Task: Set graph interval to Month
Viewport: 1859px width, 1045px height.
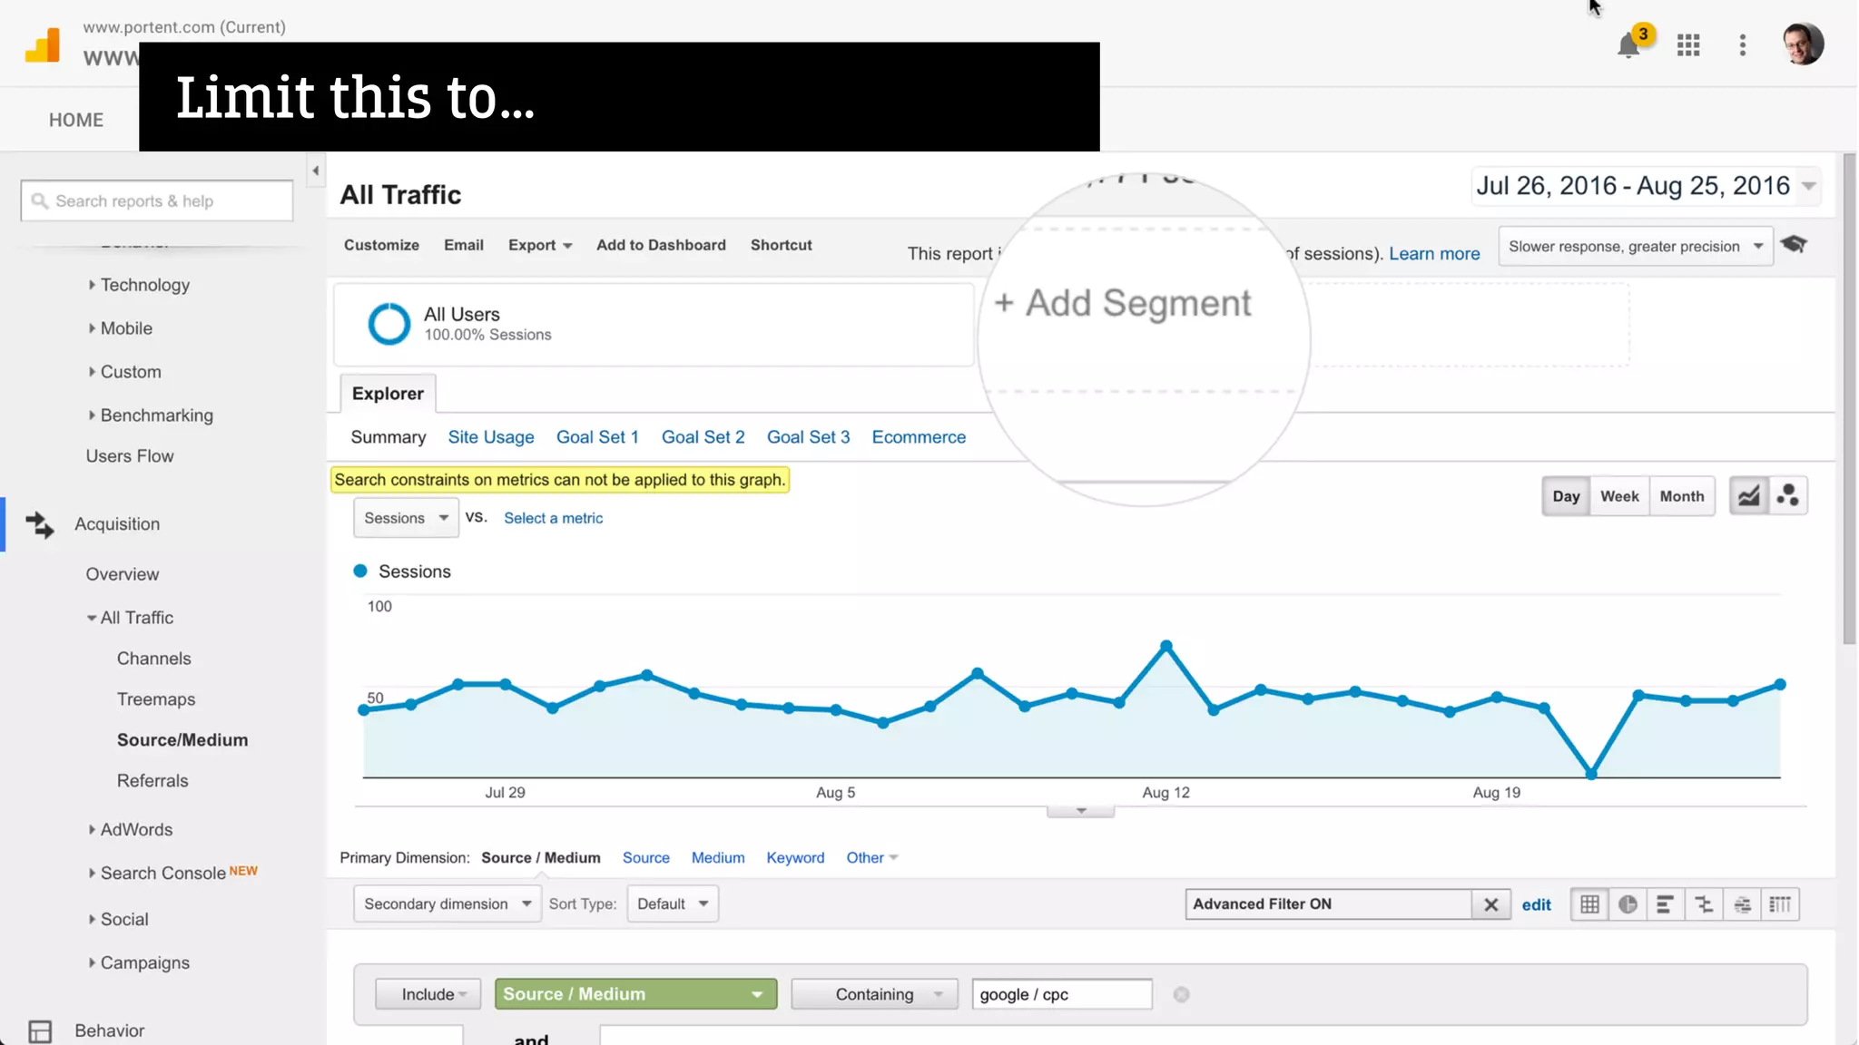Action: [1681, 496]
